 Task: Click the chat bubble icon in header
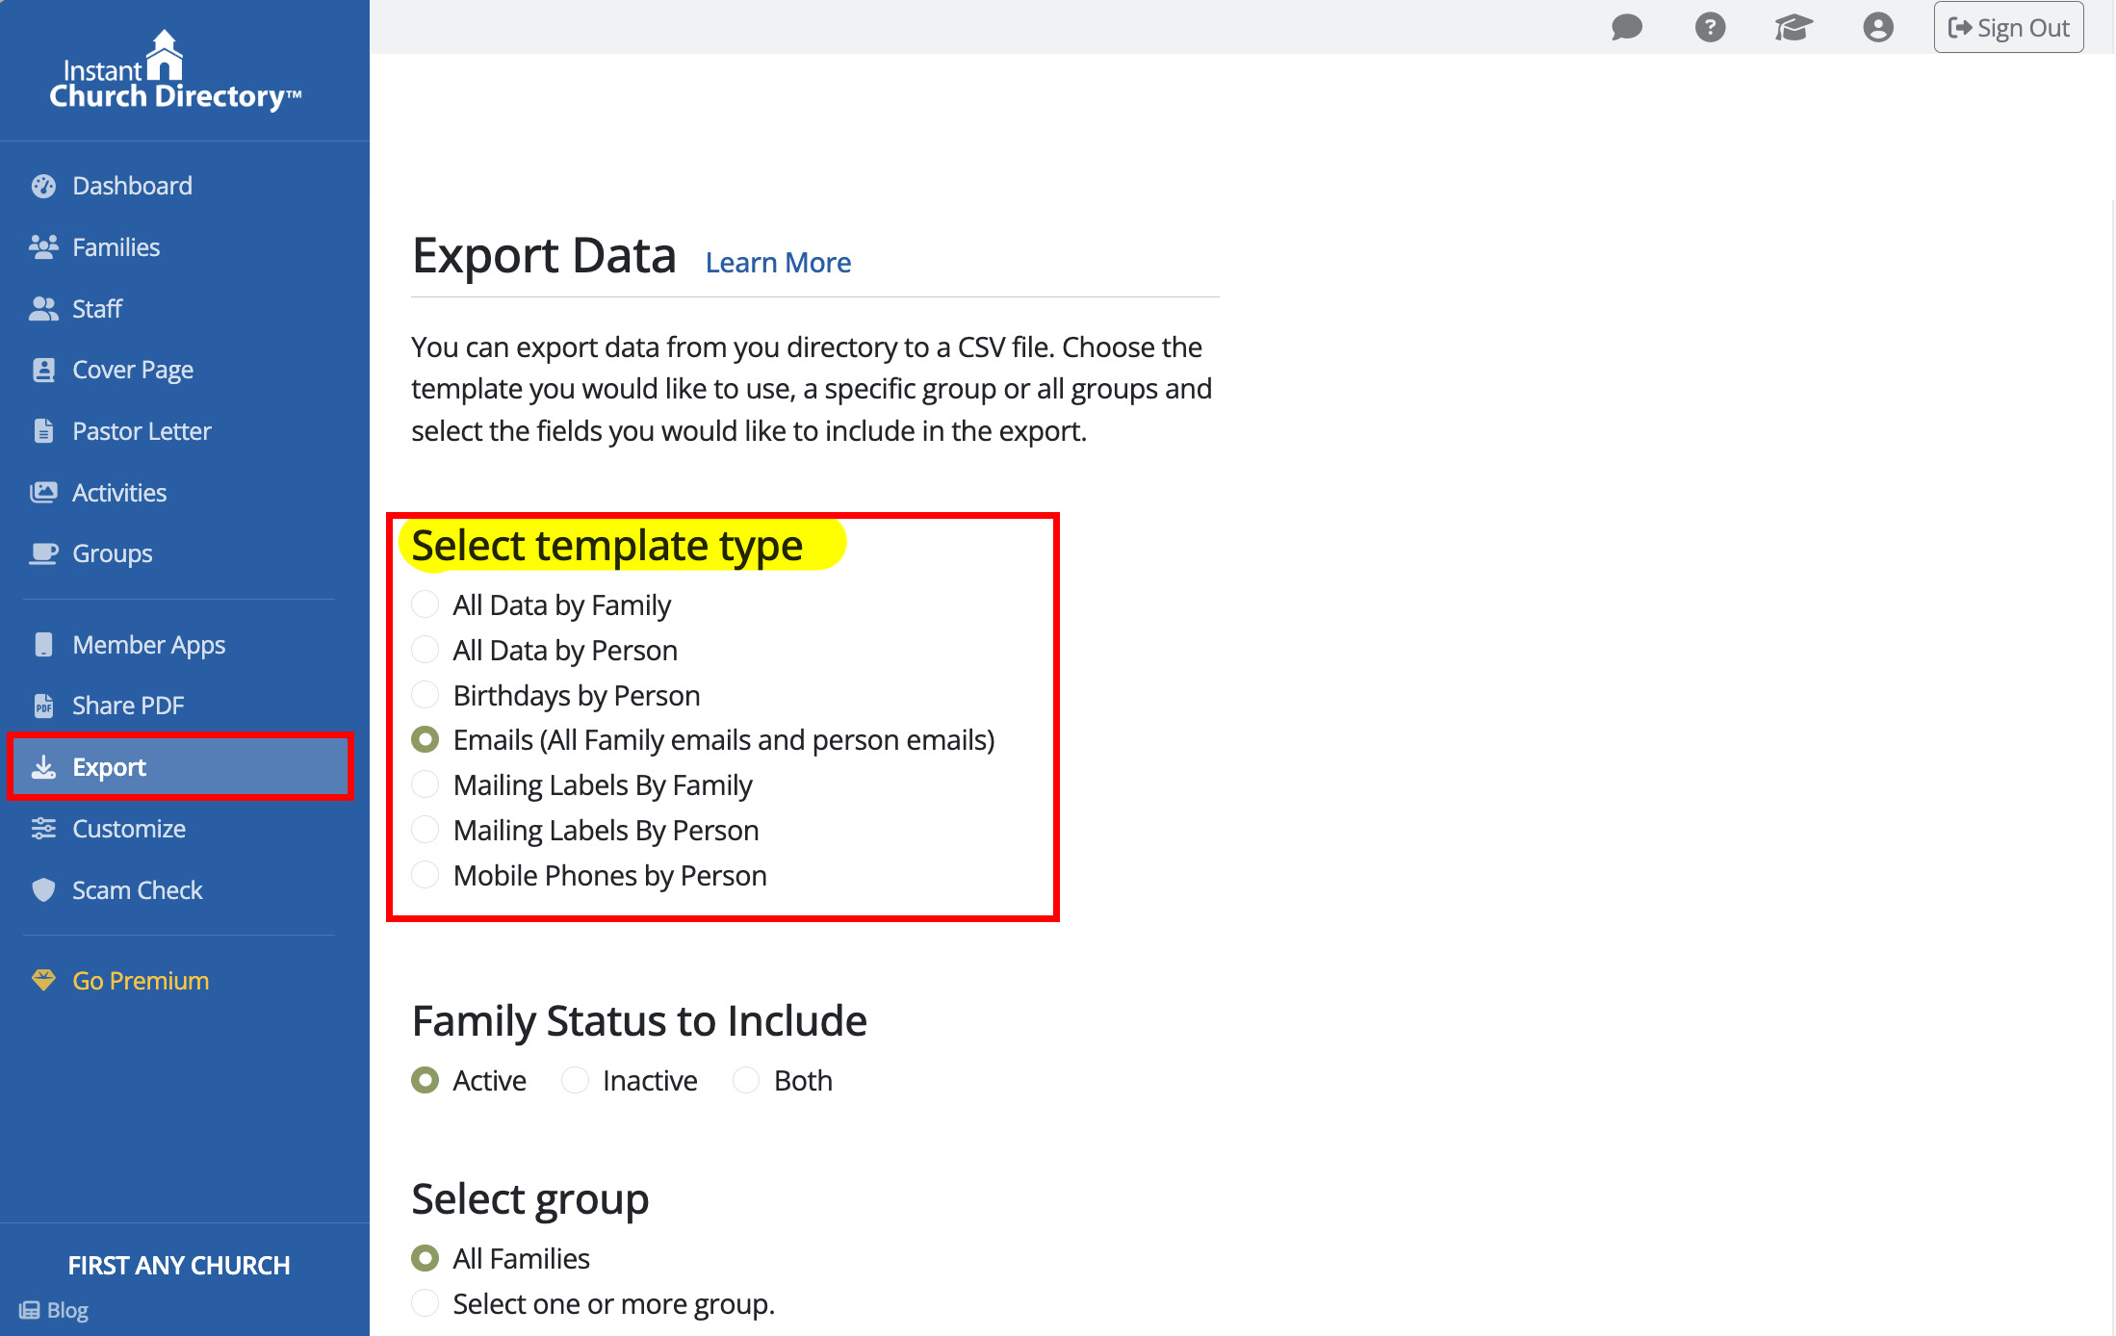(1626, 27)
